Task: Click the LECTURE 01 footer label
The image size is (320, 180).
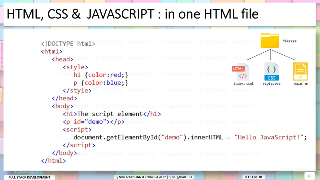Action: (253, 177)
